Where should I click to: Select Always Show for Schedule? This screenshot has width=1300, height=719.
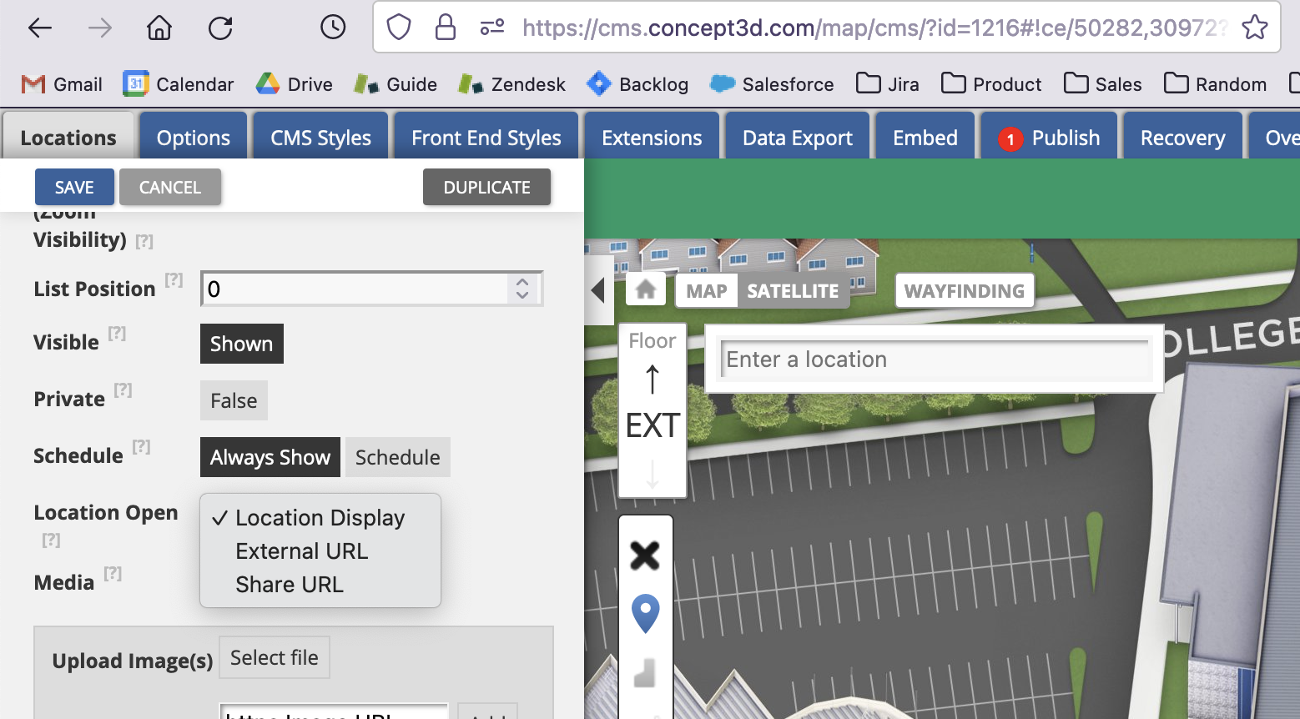[270, 457]
